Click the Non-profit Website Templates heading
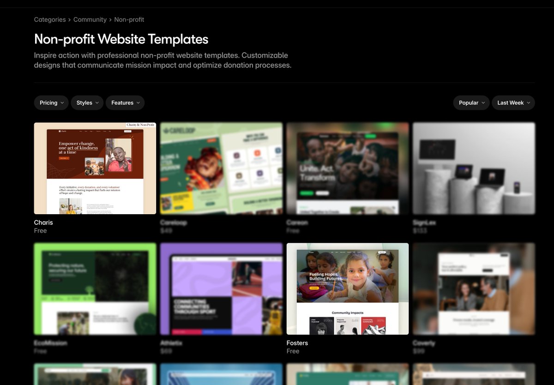 (121, 39)
